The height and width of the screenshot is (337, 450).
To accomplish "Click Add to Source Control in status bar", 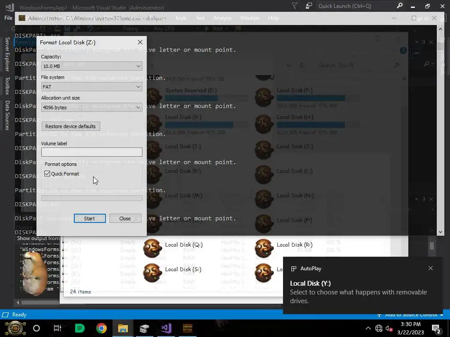I will (410, 314).
